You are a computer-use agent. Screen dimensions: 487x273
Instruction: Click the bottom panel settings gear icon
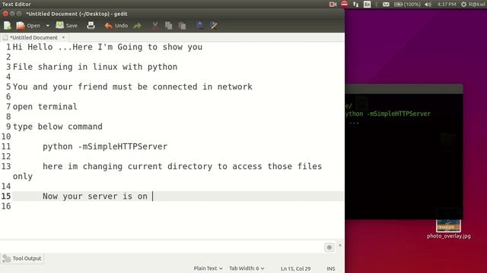[x=329, y=247]
